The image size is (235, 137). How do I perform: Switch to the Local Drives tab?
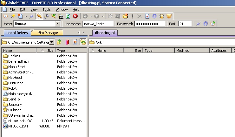[x=17, y=33]
